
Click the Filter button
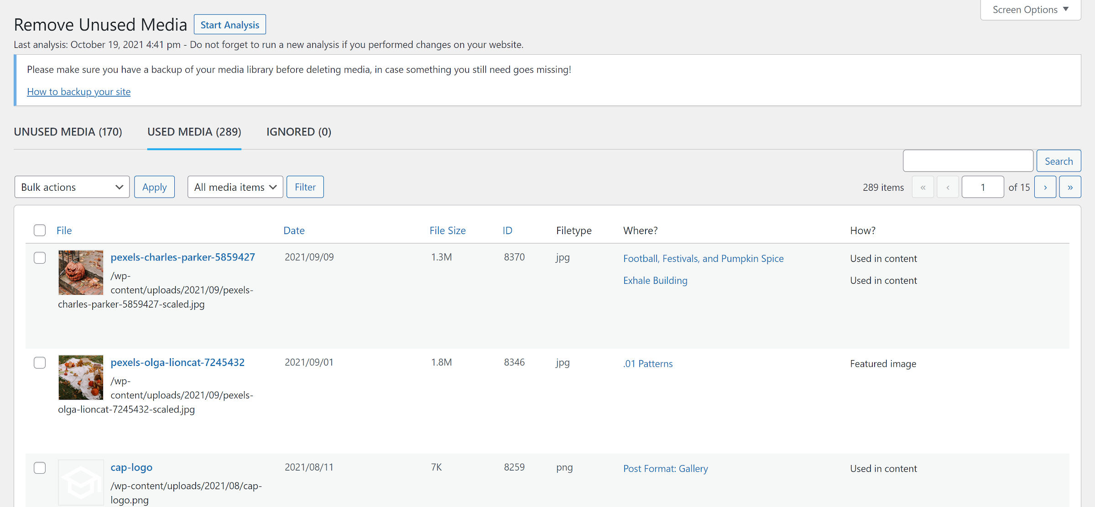(x=305, y=187)
